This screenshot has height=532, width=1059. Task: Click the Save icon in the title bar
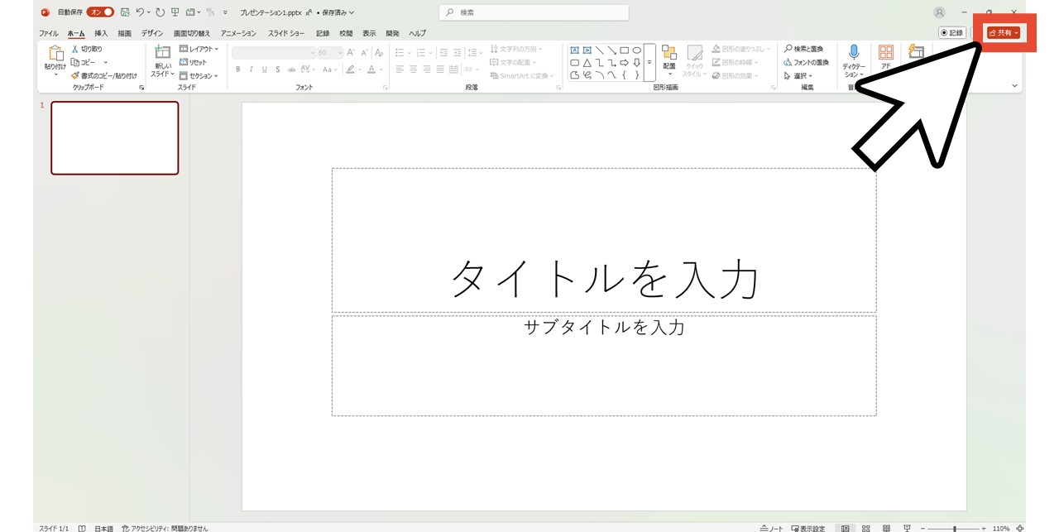coord(125,12)
